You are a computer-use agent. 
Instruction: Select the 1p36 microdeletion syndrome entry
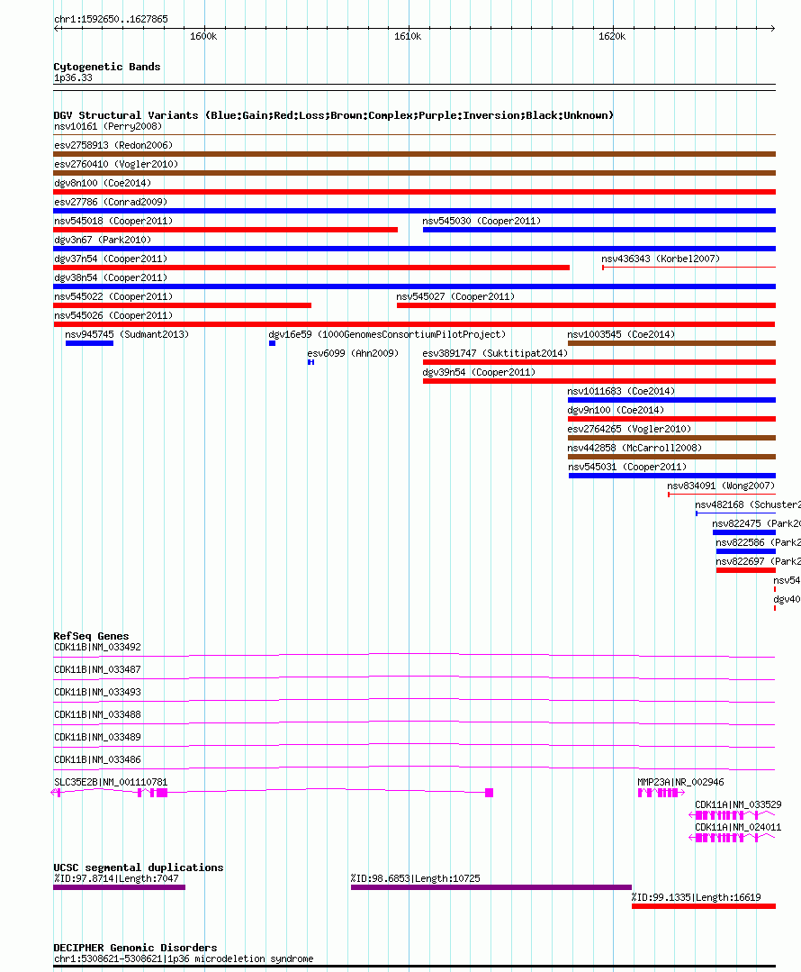[x=184, y=959]
